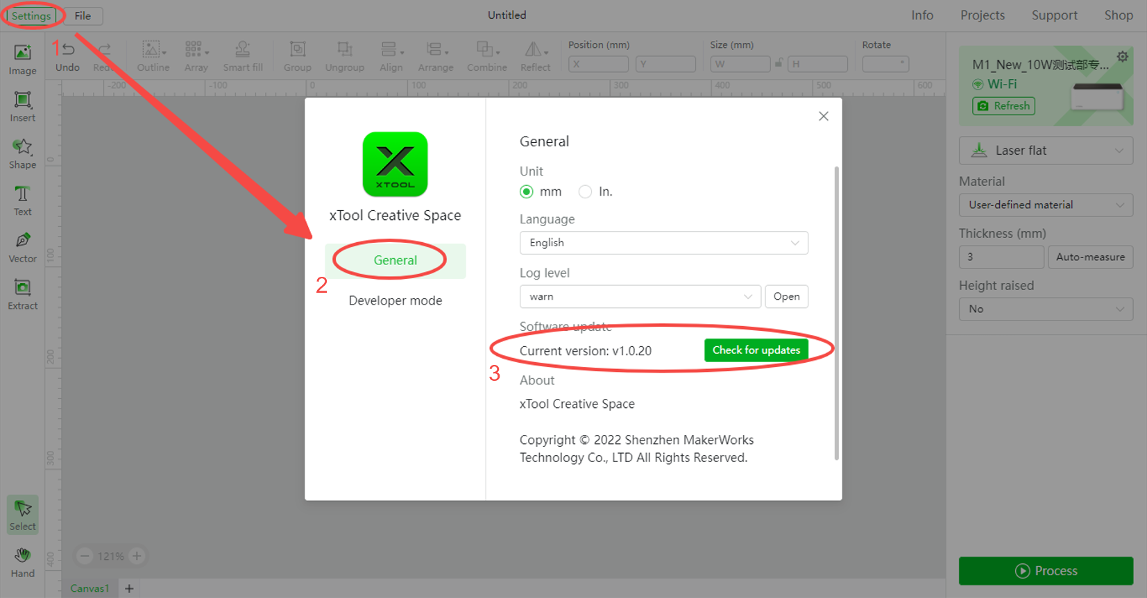
Task: Open device settings gear icon
Action: click(x=1122, y=57)
